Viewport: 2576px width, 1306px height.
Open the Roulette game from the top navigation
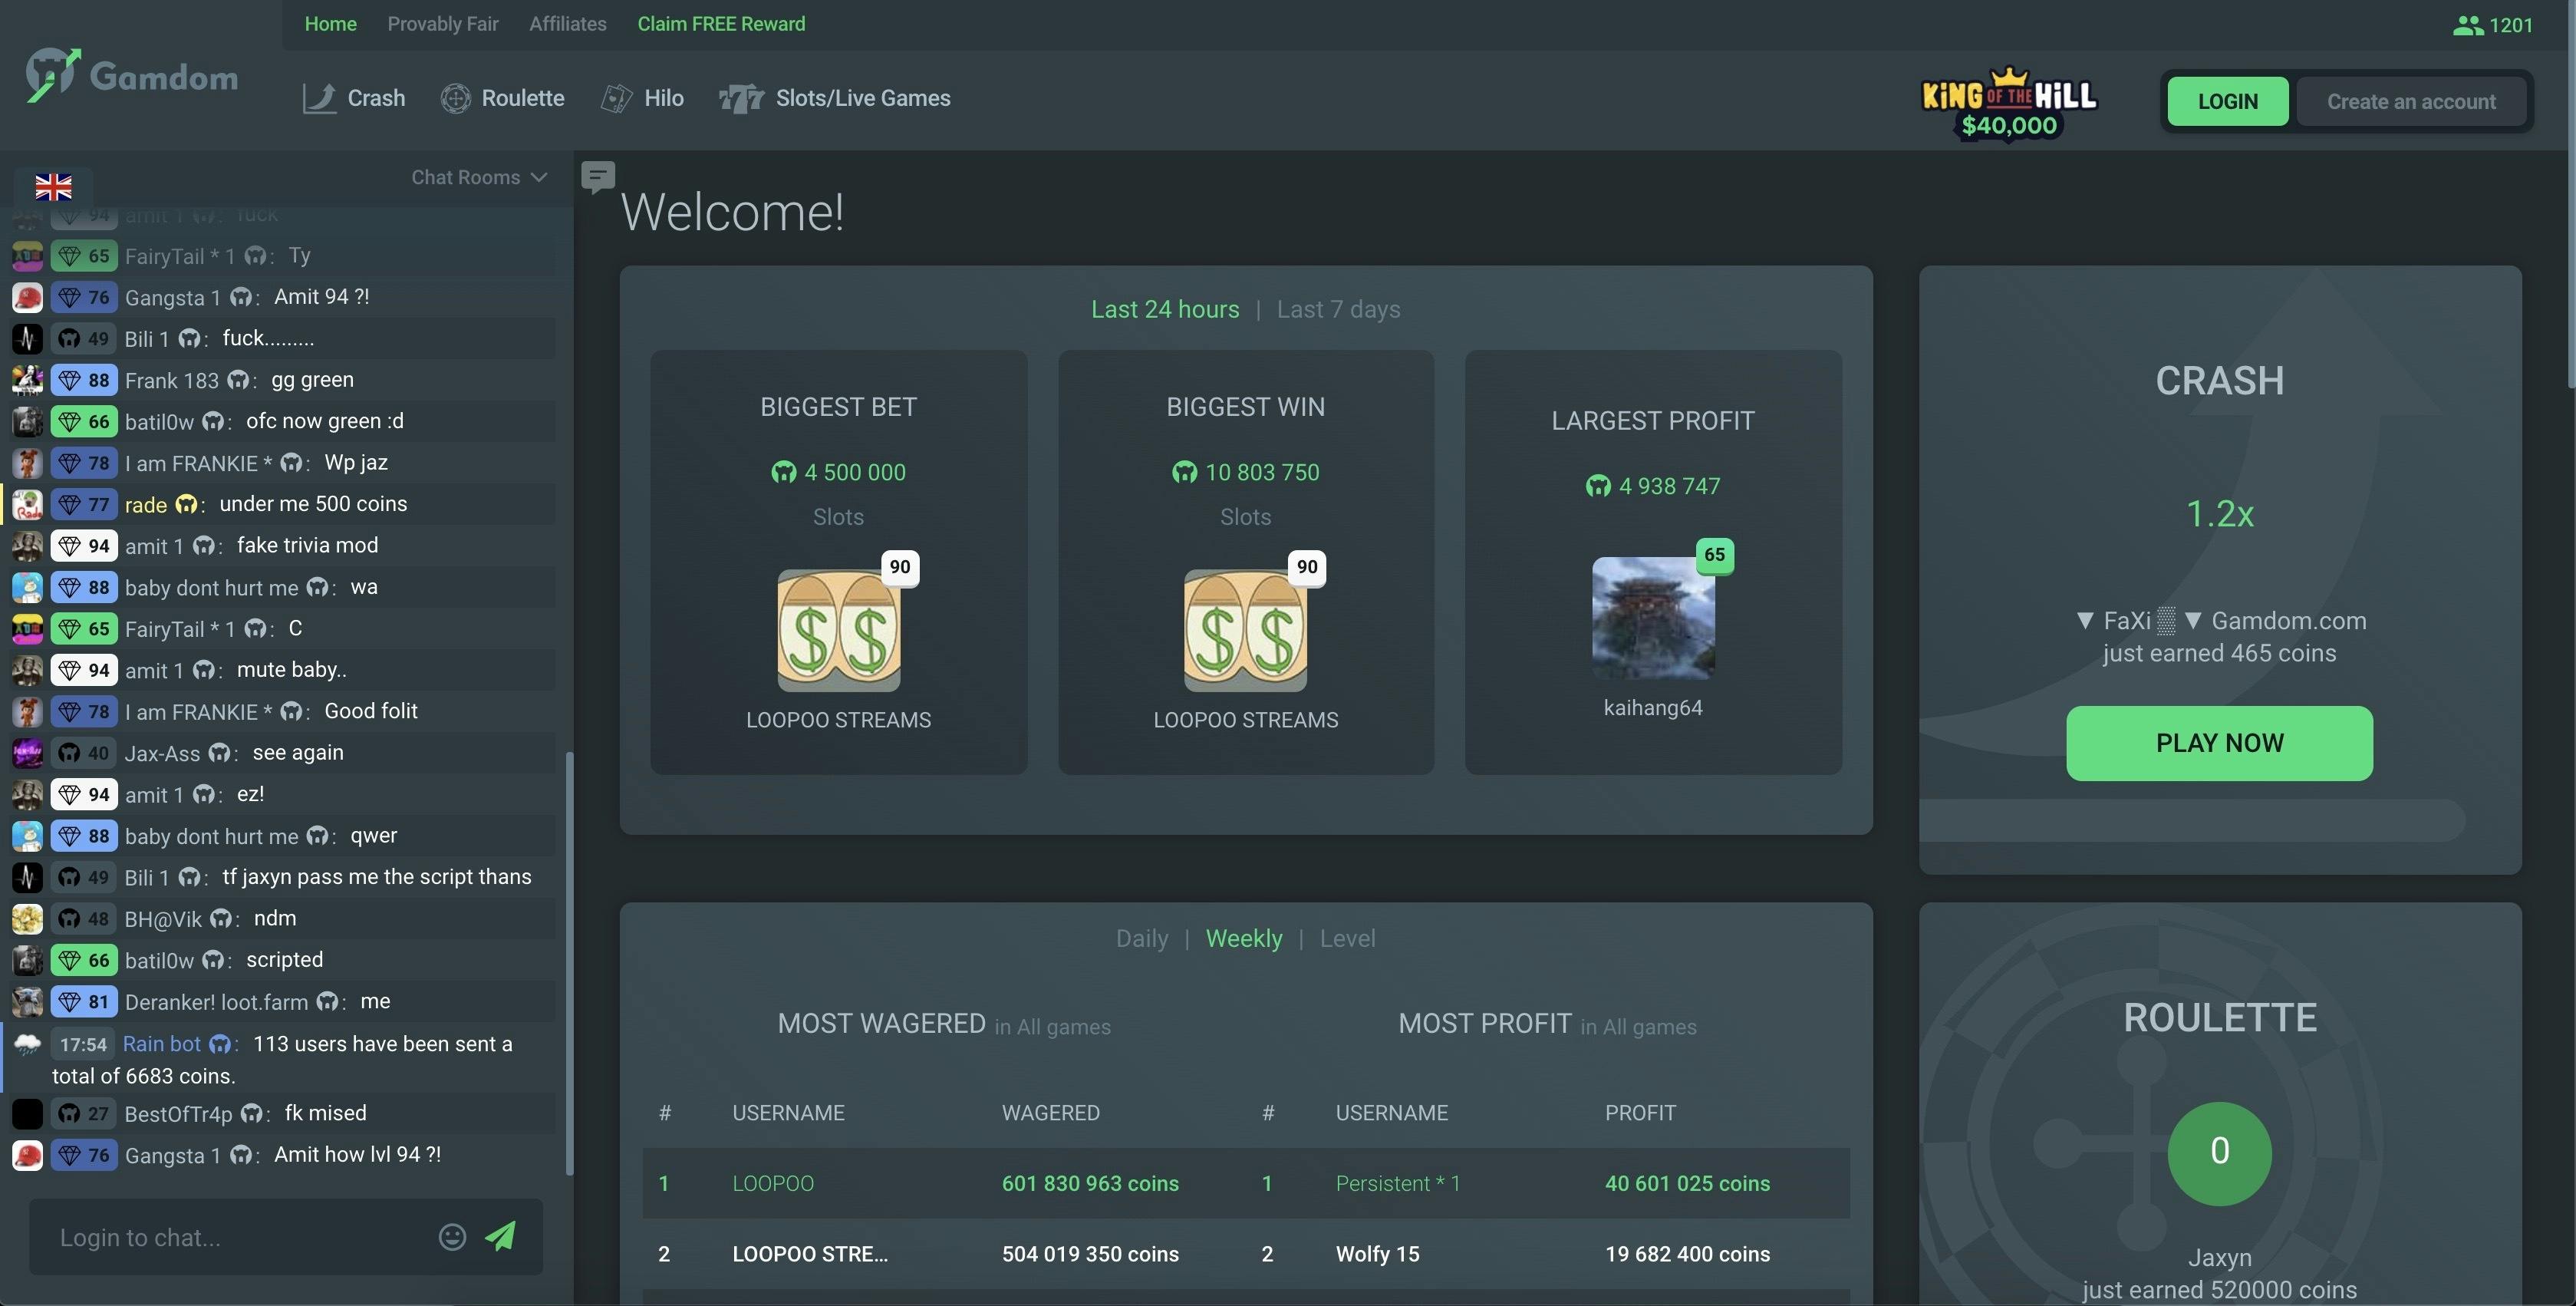pyautogui.click(x=502, y=98)
